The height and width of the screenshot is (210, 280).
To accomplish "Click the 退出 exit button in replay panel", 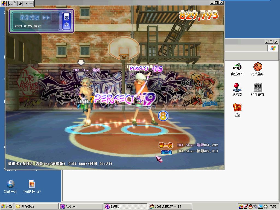I will [66, 21].
